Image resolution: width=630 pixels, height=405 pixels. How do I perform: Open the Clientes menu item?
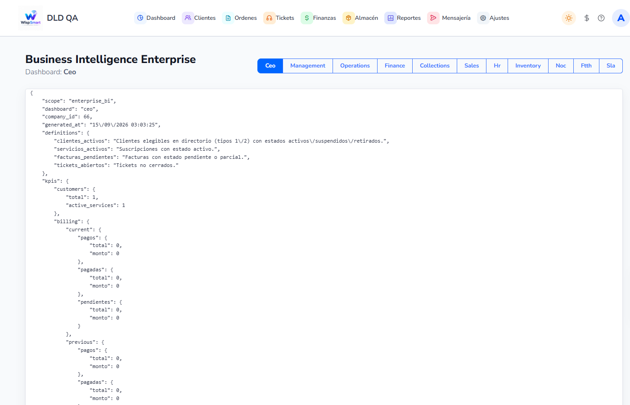[199, 18]
